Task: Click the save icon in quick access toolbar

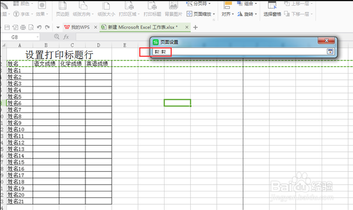Action: coord(7,27)
